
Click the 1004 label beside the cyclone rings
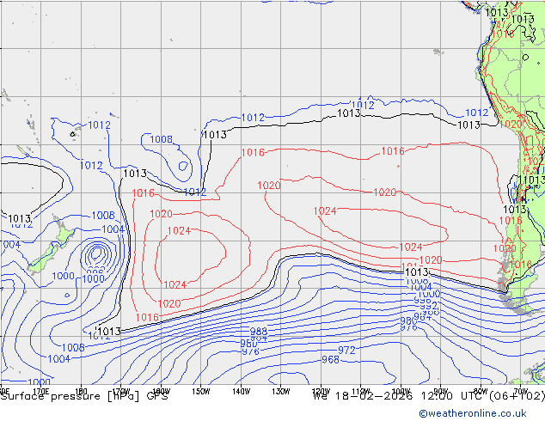pyautogui.click(x=113, y=229)
